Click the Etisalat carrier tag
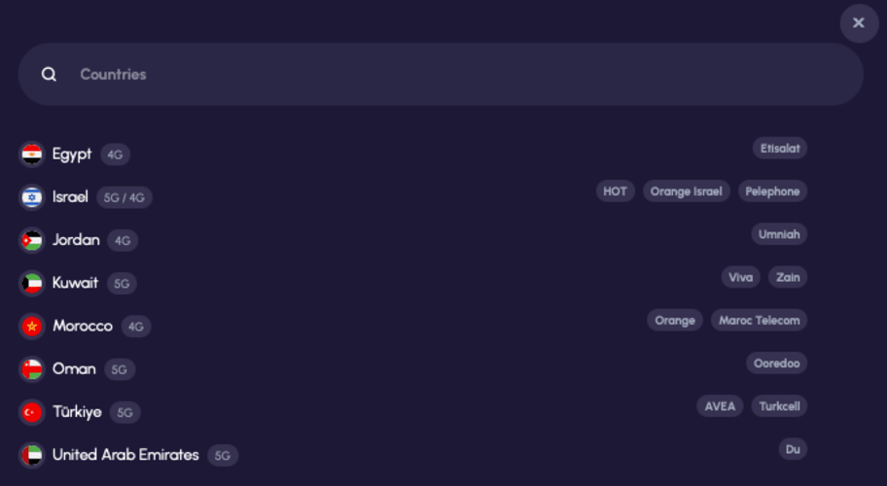 tap(779, 148)
